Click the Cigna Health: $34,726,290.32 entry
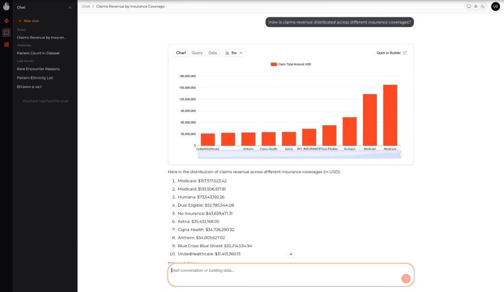The width and height of the screenshot is (504, 292). [x=206, y=229]
